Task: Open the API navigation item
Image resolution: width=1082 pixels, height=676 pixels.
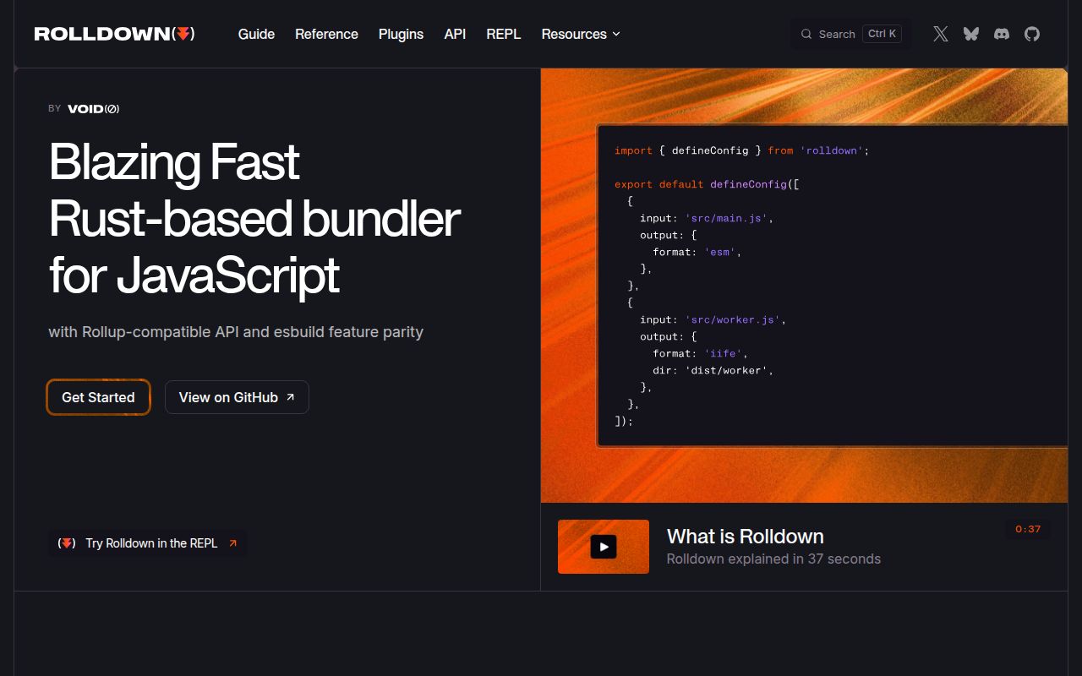Action: pyautogui.click(x=455, y=34)
